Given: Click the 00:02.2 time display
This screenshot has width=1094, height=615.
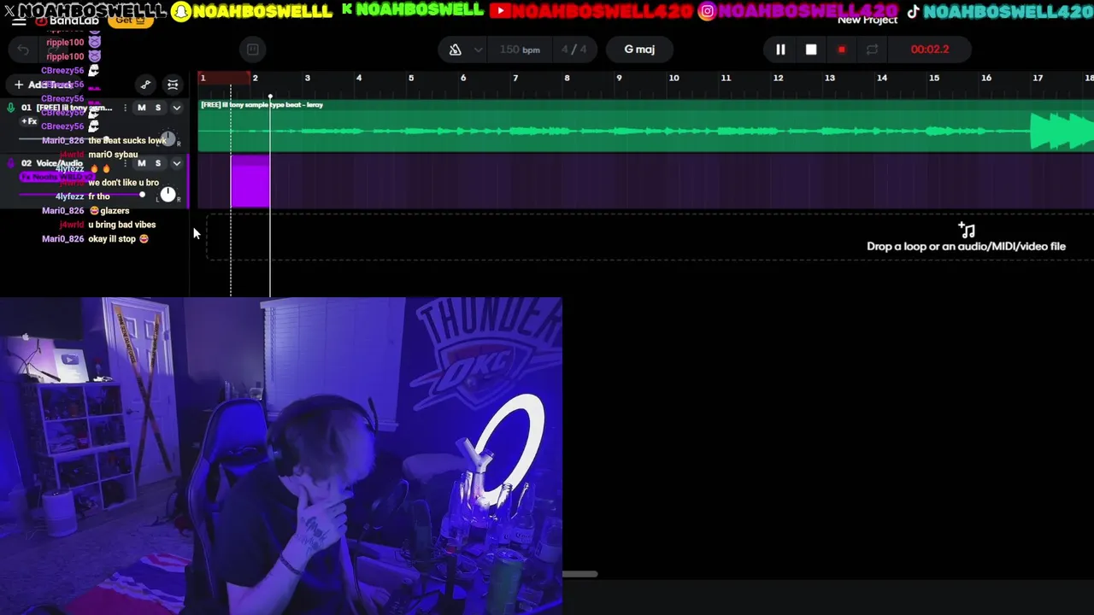Looking at the screenshot, I should click(930, 50).
